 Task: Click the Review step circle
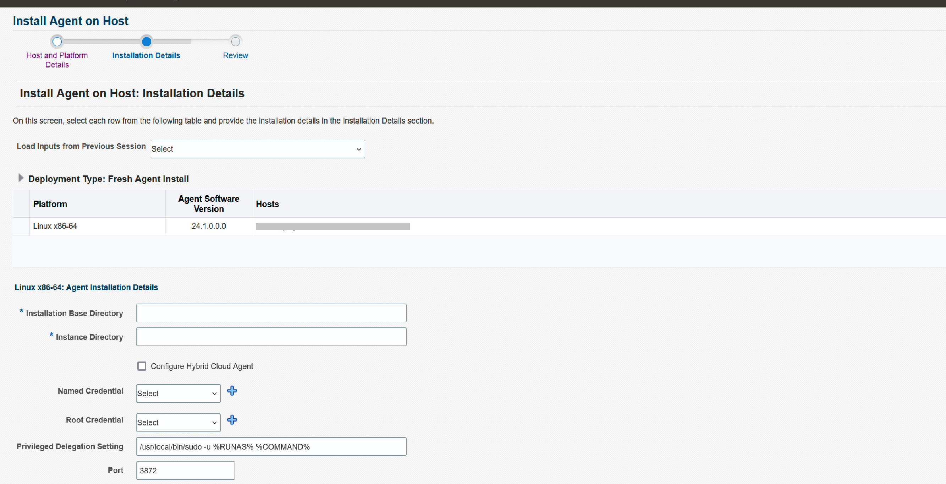[235, 41]
